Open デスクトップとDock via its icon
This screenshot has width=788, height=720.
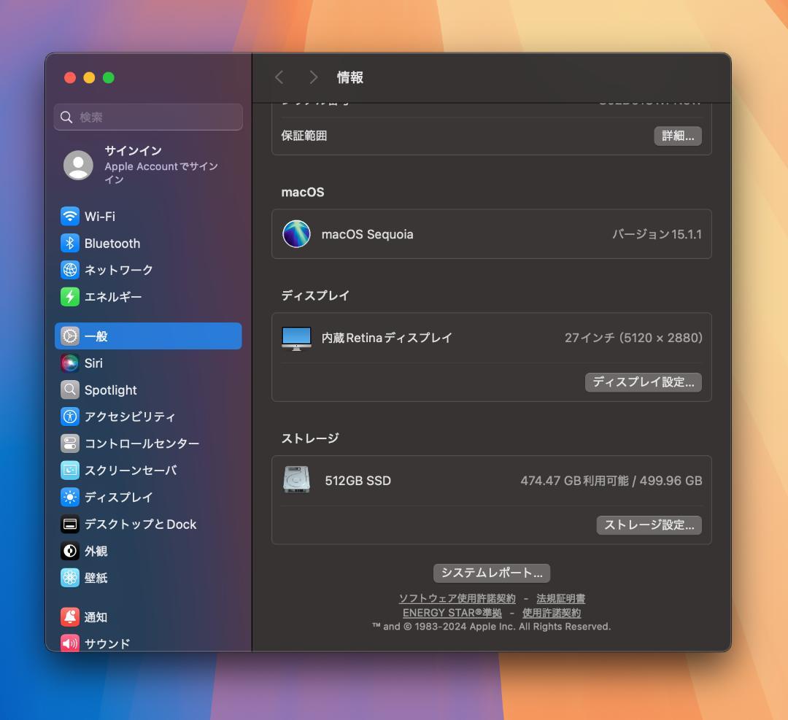70,524
